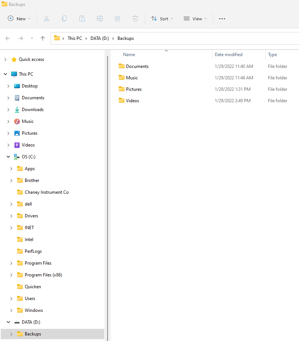Collapse the OS (C:) tree node
Viewport: 299px width, 341px height.
8,157
